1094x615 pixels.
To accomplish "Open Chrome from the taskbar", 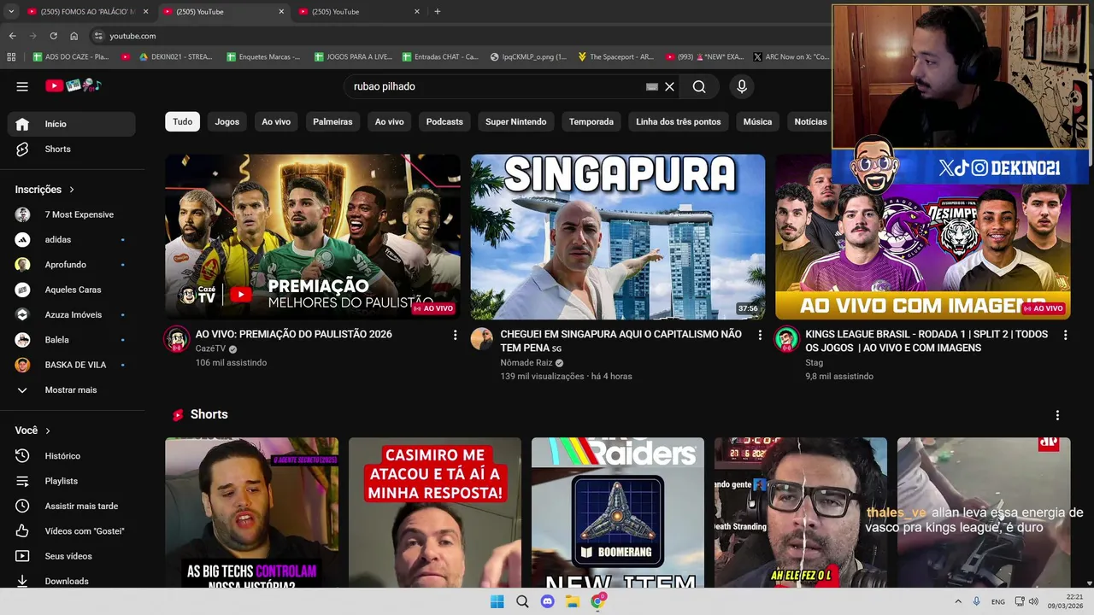I will [598, 601].
